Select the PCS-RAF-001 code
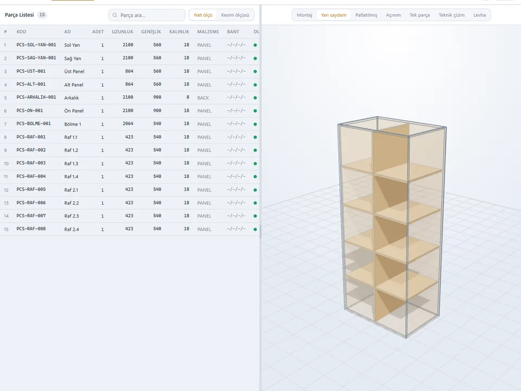Viewport: 521px width, 391px height. (31, 137)
